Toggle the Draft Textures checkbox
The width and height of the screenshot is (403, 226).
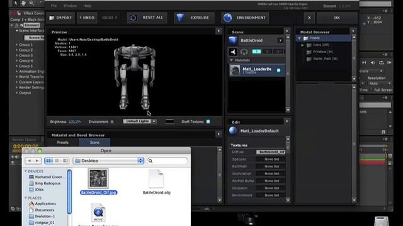pos(208,121)
